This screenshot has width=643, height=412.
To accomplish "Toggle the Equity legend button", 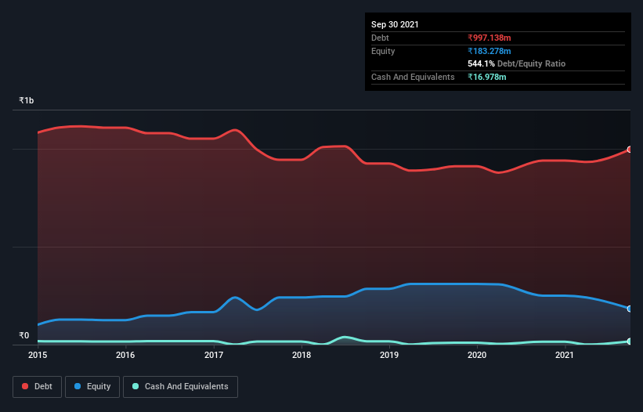I will point(92,387).
